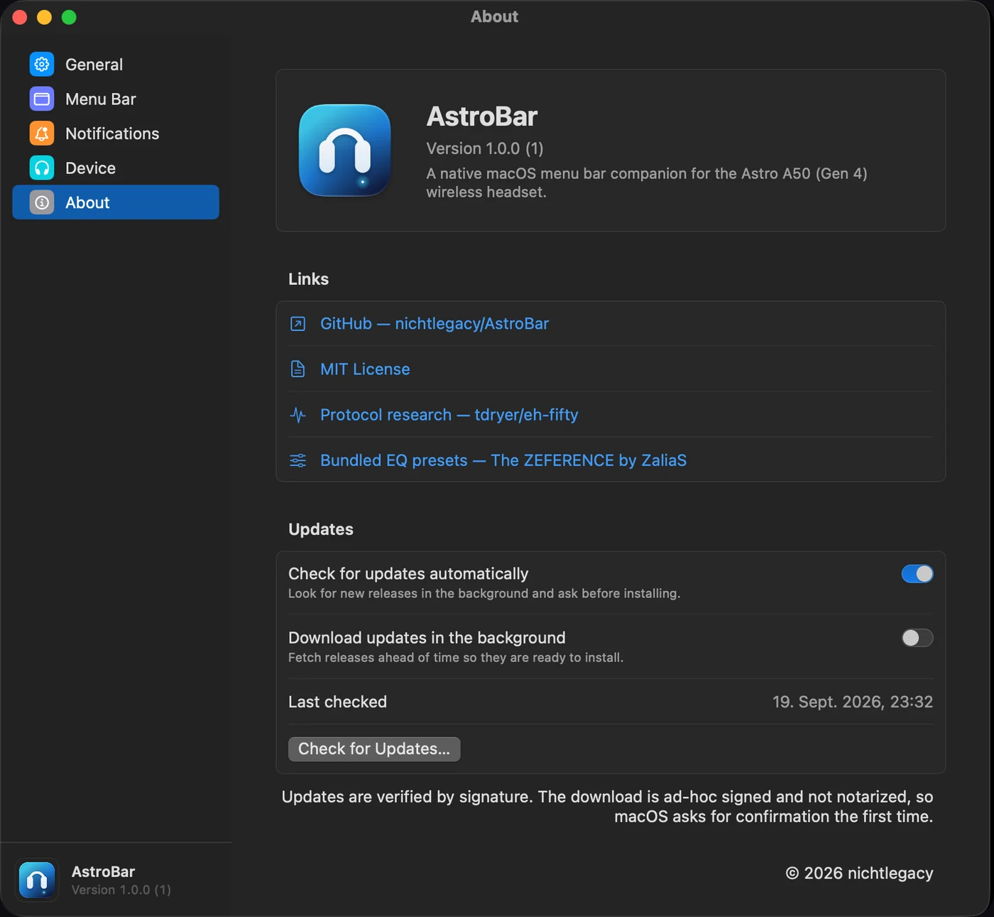Select the About tab label
Screen dimensions: 994x917
click(x=87, y=202)
